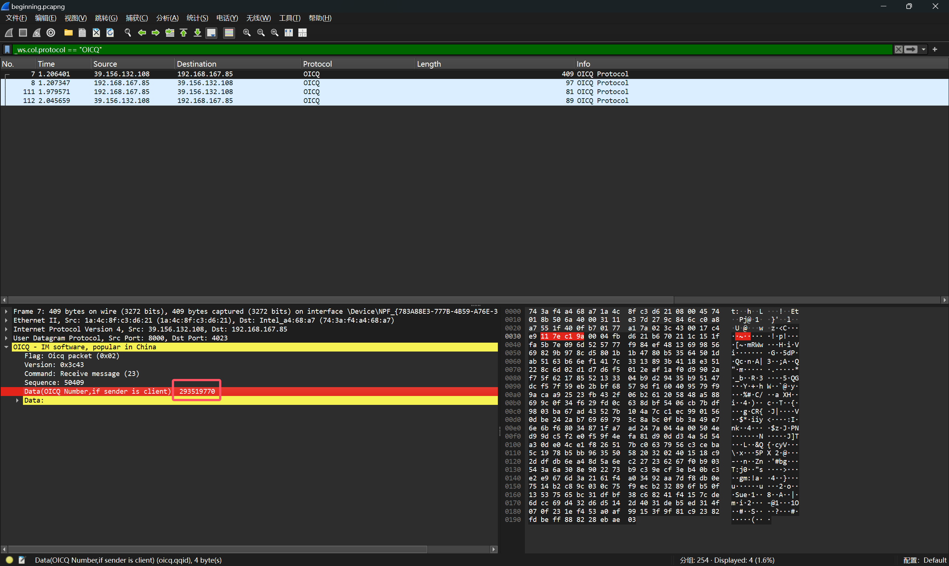The image size is (949, 566).
Task: Sort by the Protocol column header
Action: [x=358, y=64]
